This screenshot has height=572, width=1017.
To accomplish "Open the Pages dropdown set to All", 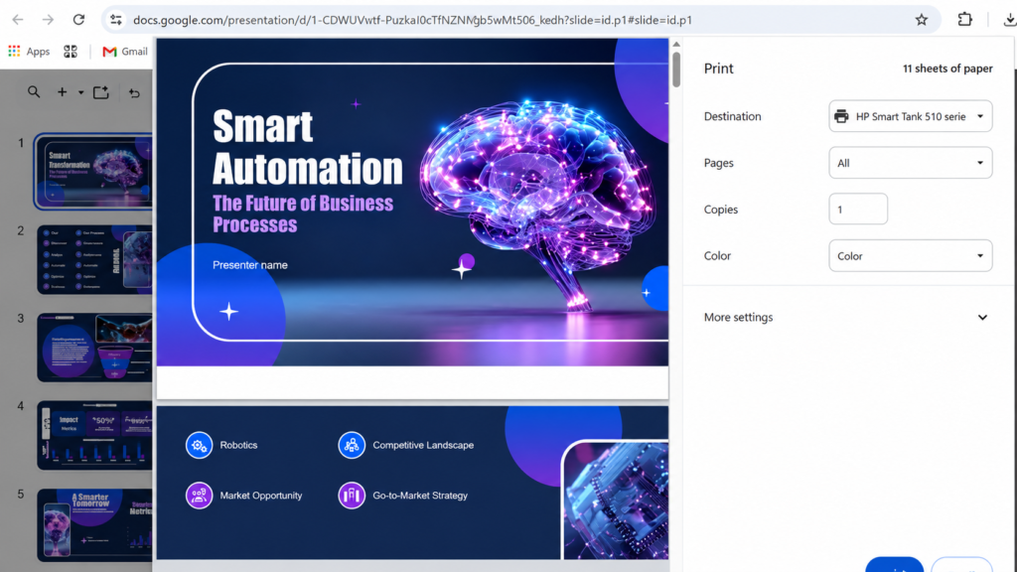I will point(910,163).
